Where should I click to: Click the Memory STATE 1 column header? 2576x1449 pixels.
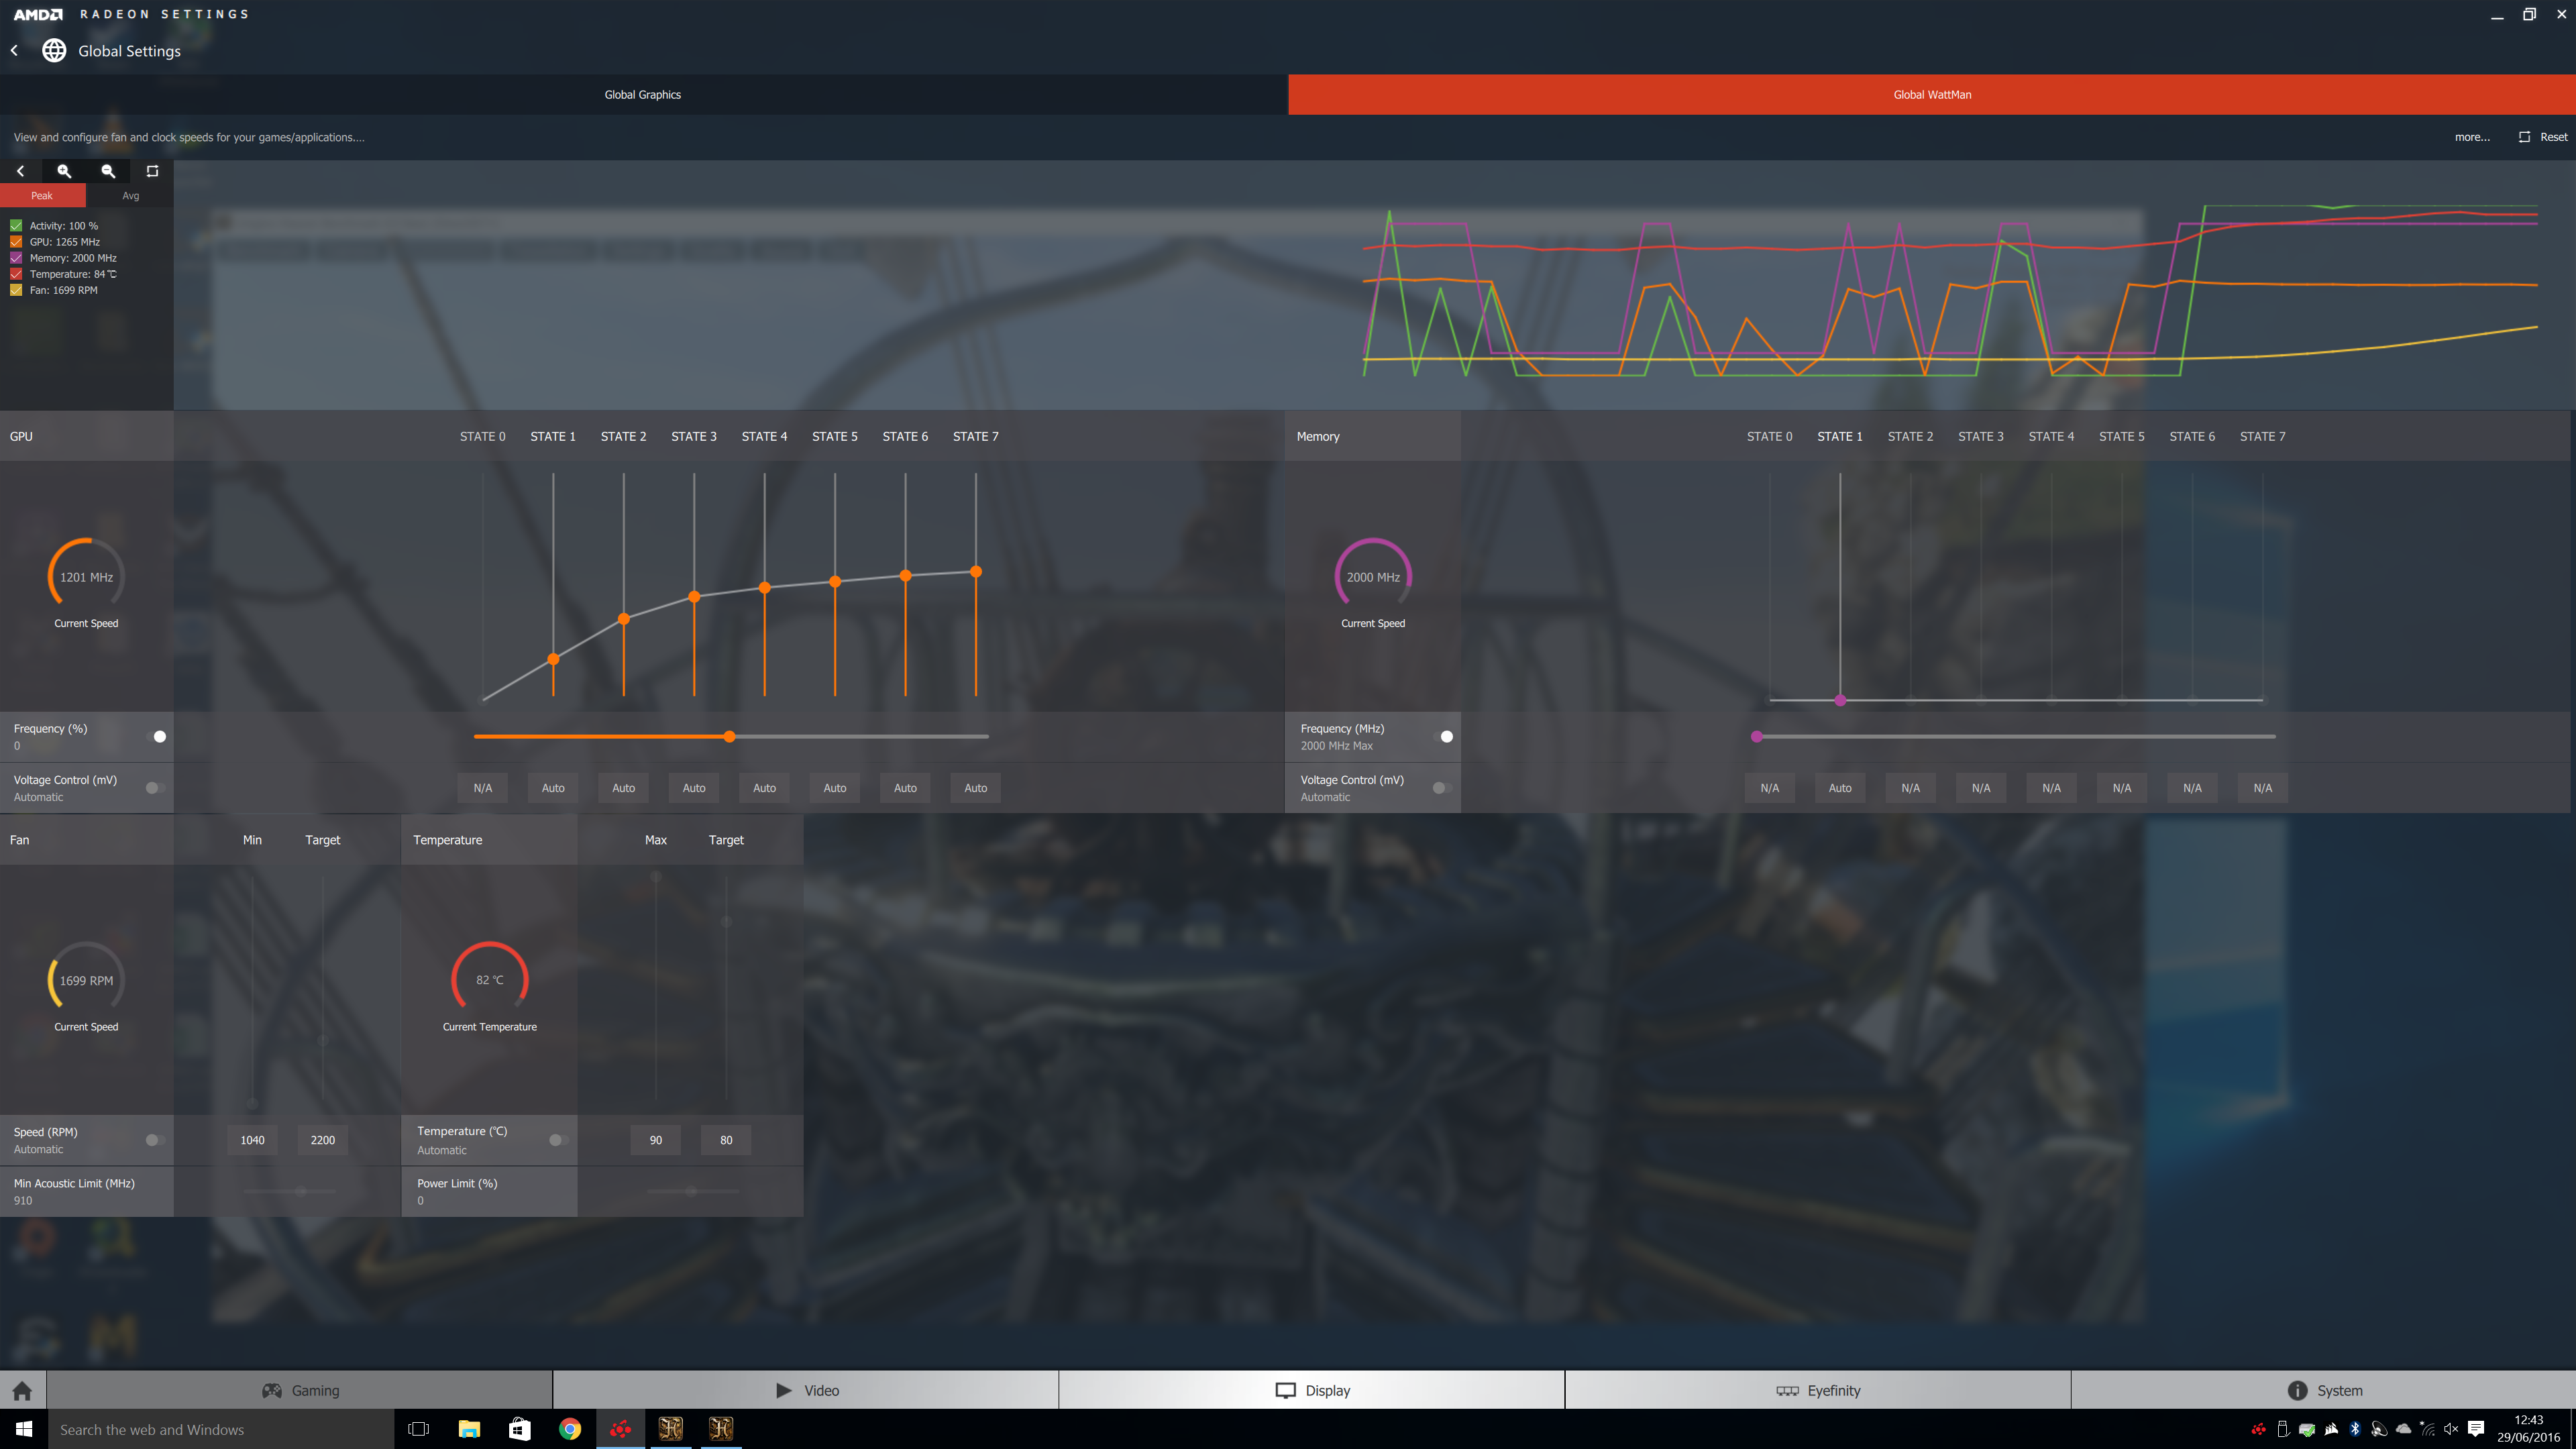coord(1840,437)
